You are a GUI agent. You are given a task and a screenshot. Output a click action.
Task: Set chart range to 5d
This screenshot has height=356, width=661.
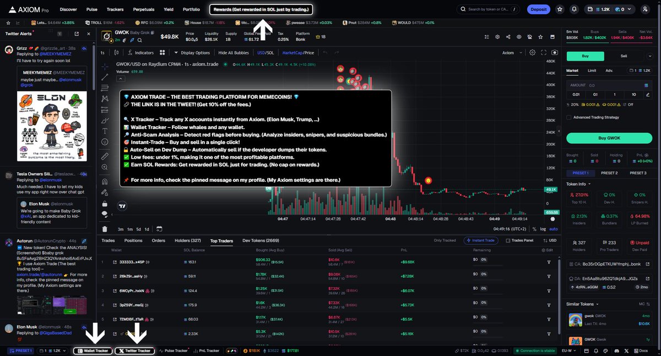click(x=139, y=229)
